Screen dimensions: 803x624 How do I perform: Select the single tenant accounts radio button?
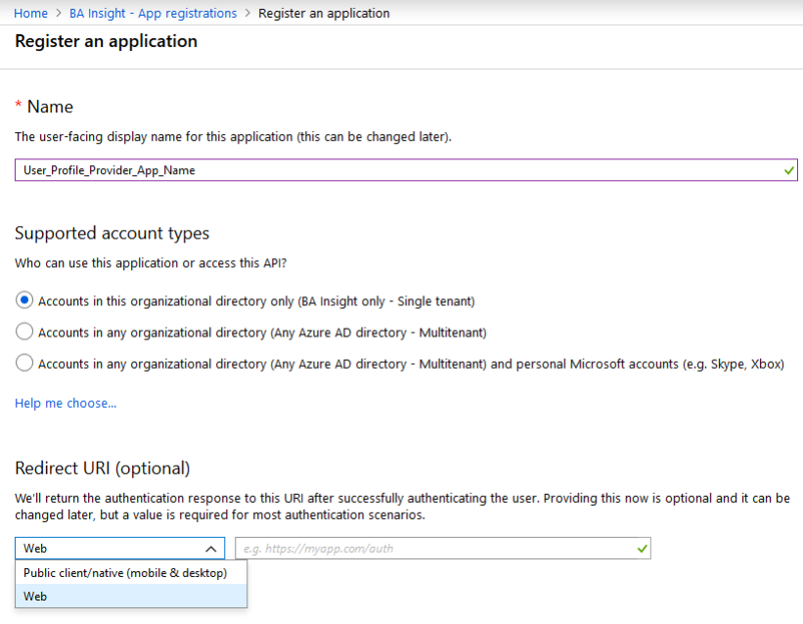point(24,300)
